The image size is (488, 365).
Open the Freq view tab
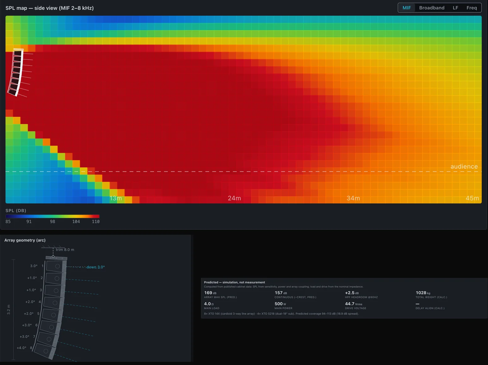(x=471, y=8)
